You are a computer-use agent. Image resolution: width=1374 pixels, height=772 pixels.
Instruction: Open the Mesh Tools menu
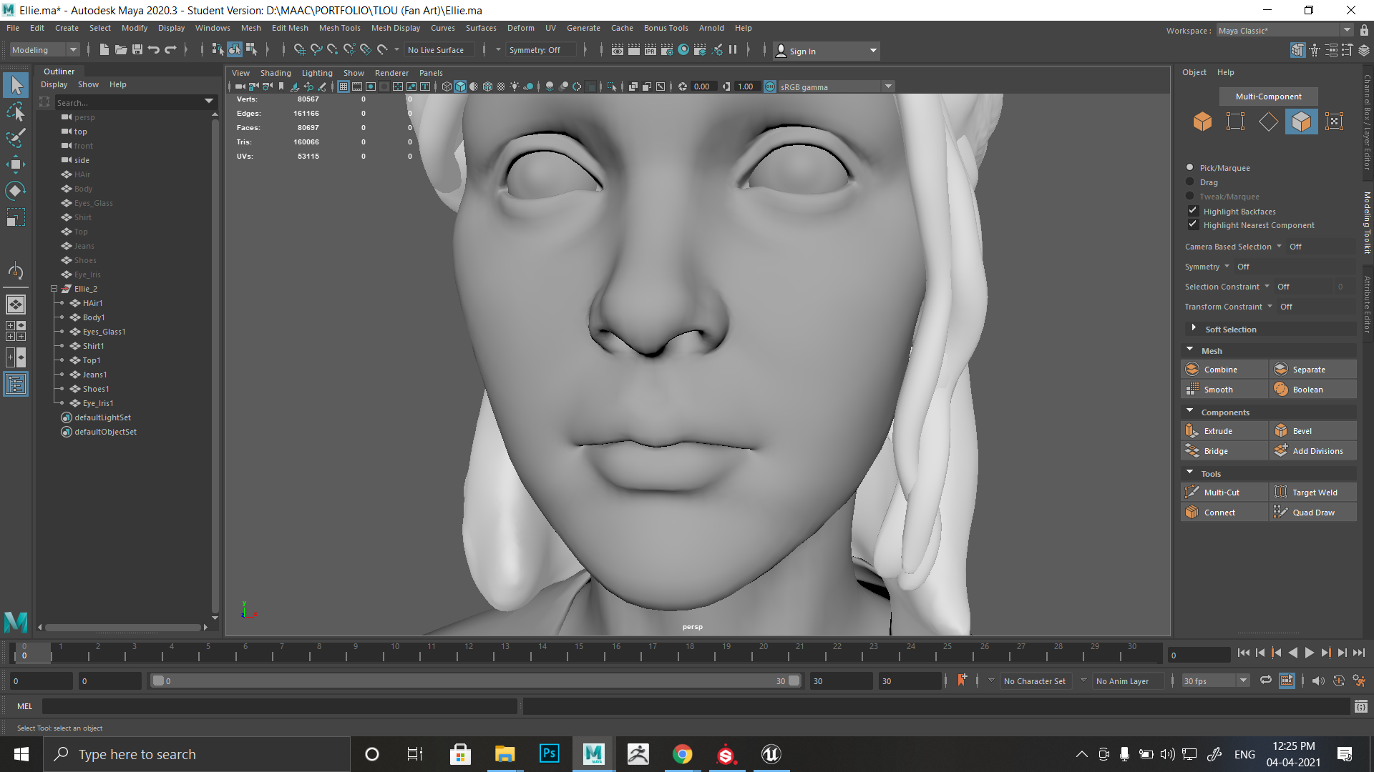click(339, 28)
